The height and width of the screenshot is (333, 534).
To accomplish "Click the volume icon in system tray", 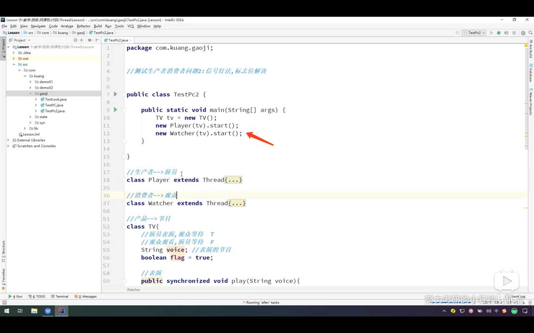I will (x=489, y=311).
